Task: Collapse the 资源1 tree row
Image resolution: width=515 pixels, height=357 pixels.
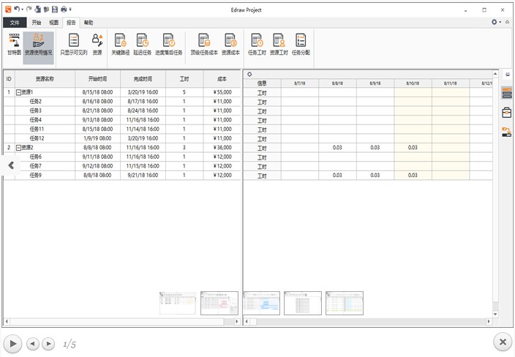Action: click(18, 92)
